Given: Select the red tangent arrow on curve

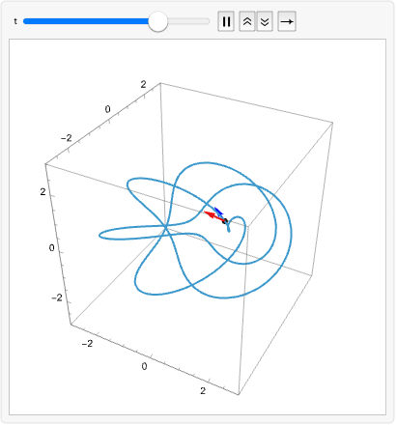Looking at the screenshot, I should (x=214, y=216).
